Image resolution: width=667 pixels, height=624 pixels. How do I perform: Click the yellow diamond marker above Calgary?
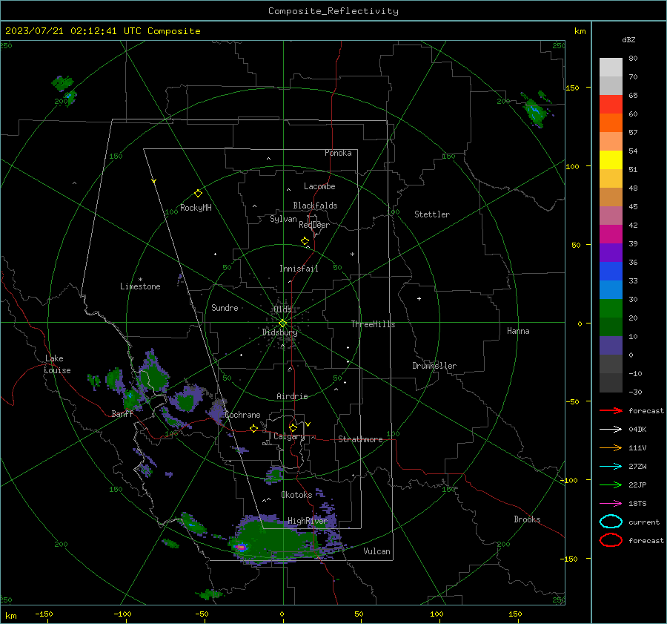pyautogui.click(x=293, y=427)
